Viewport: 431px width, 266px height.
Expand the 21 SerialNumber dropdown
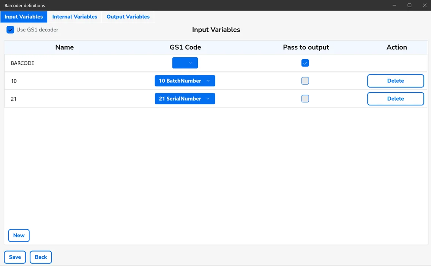tap(185, 98)
